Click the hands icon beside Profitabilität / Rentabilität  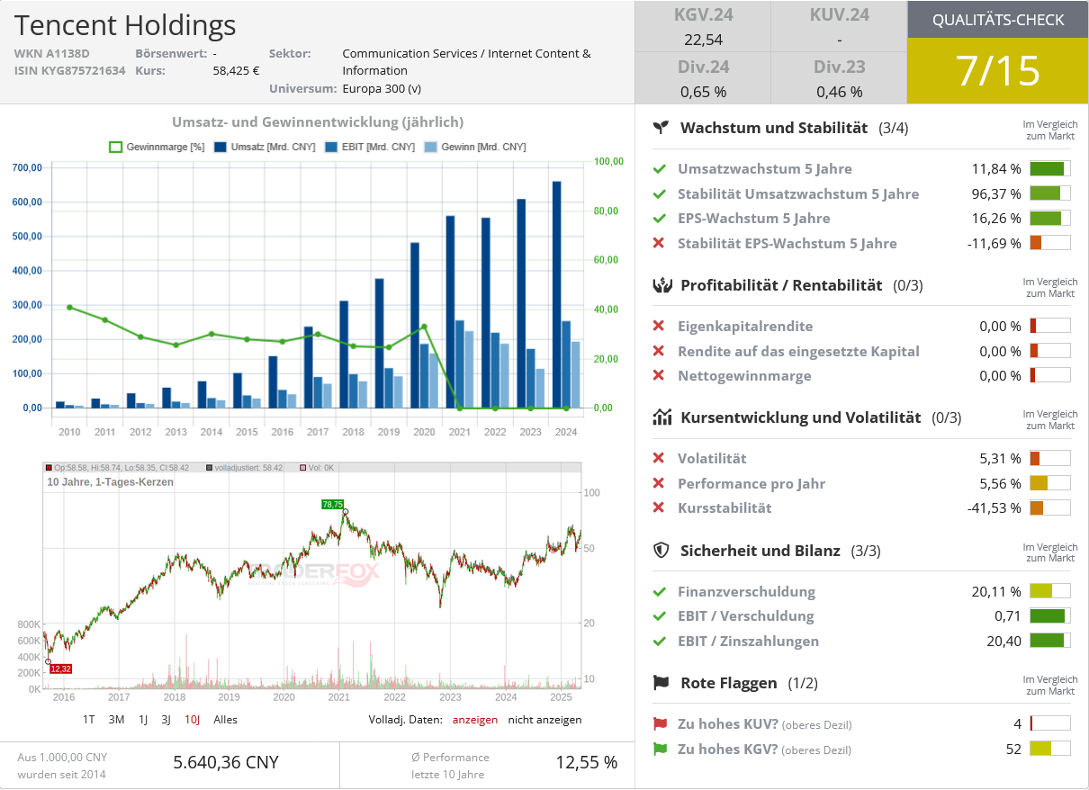click(661, 285)
